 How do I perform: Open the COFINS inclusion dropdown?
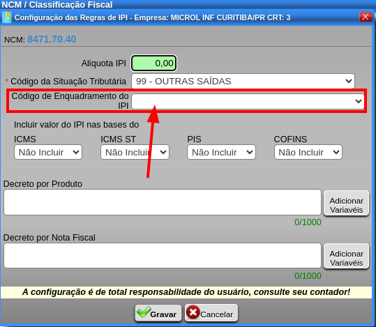(308, 152)
